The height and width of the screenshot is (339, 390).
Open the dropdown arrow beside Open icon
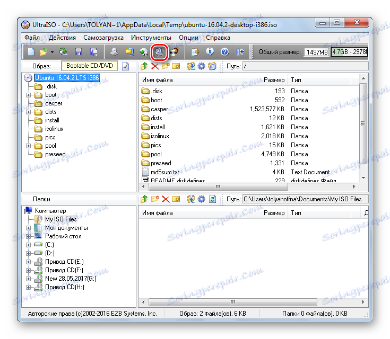(x=52, y=52)
